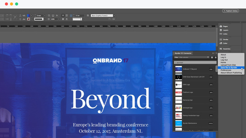Image resolution: width=246 pixels, height=138 pixels.
Task: Click the Publish Online button
Action: click(230, 11)
